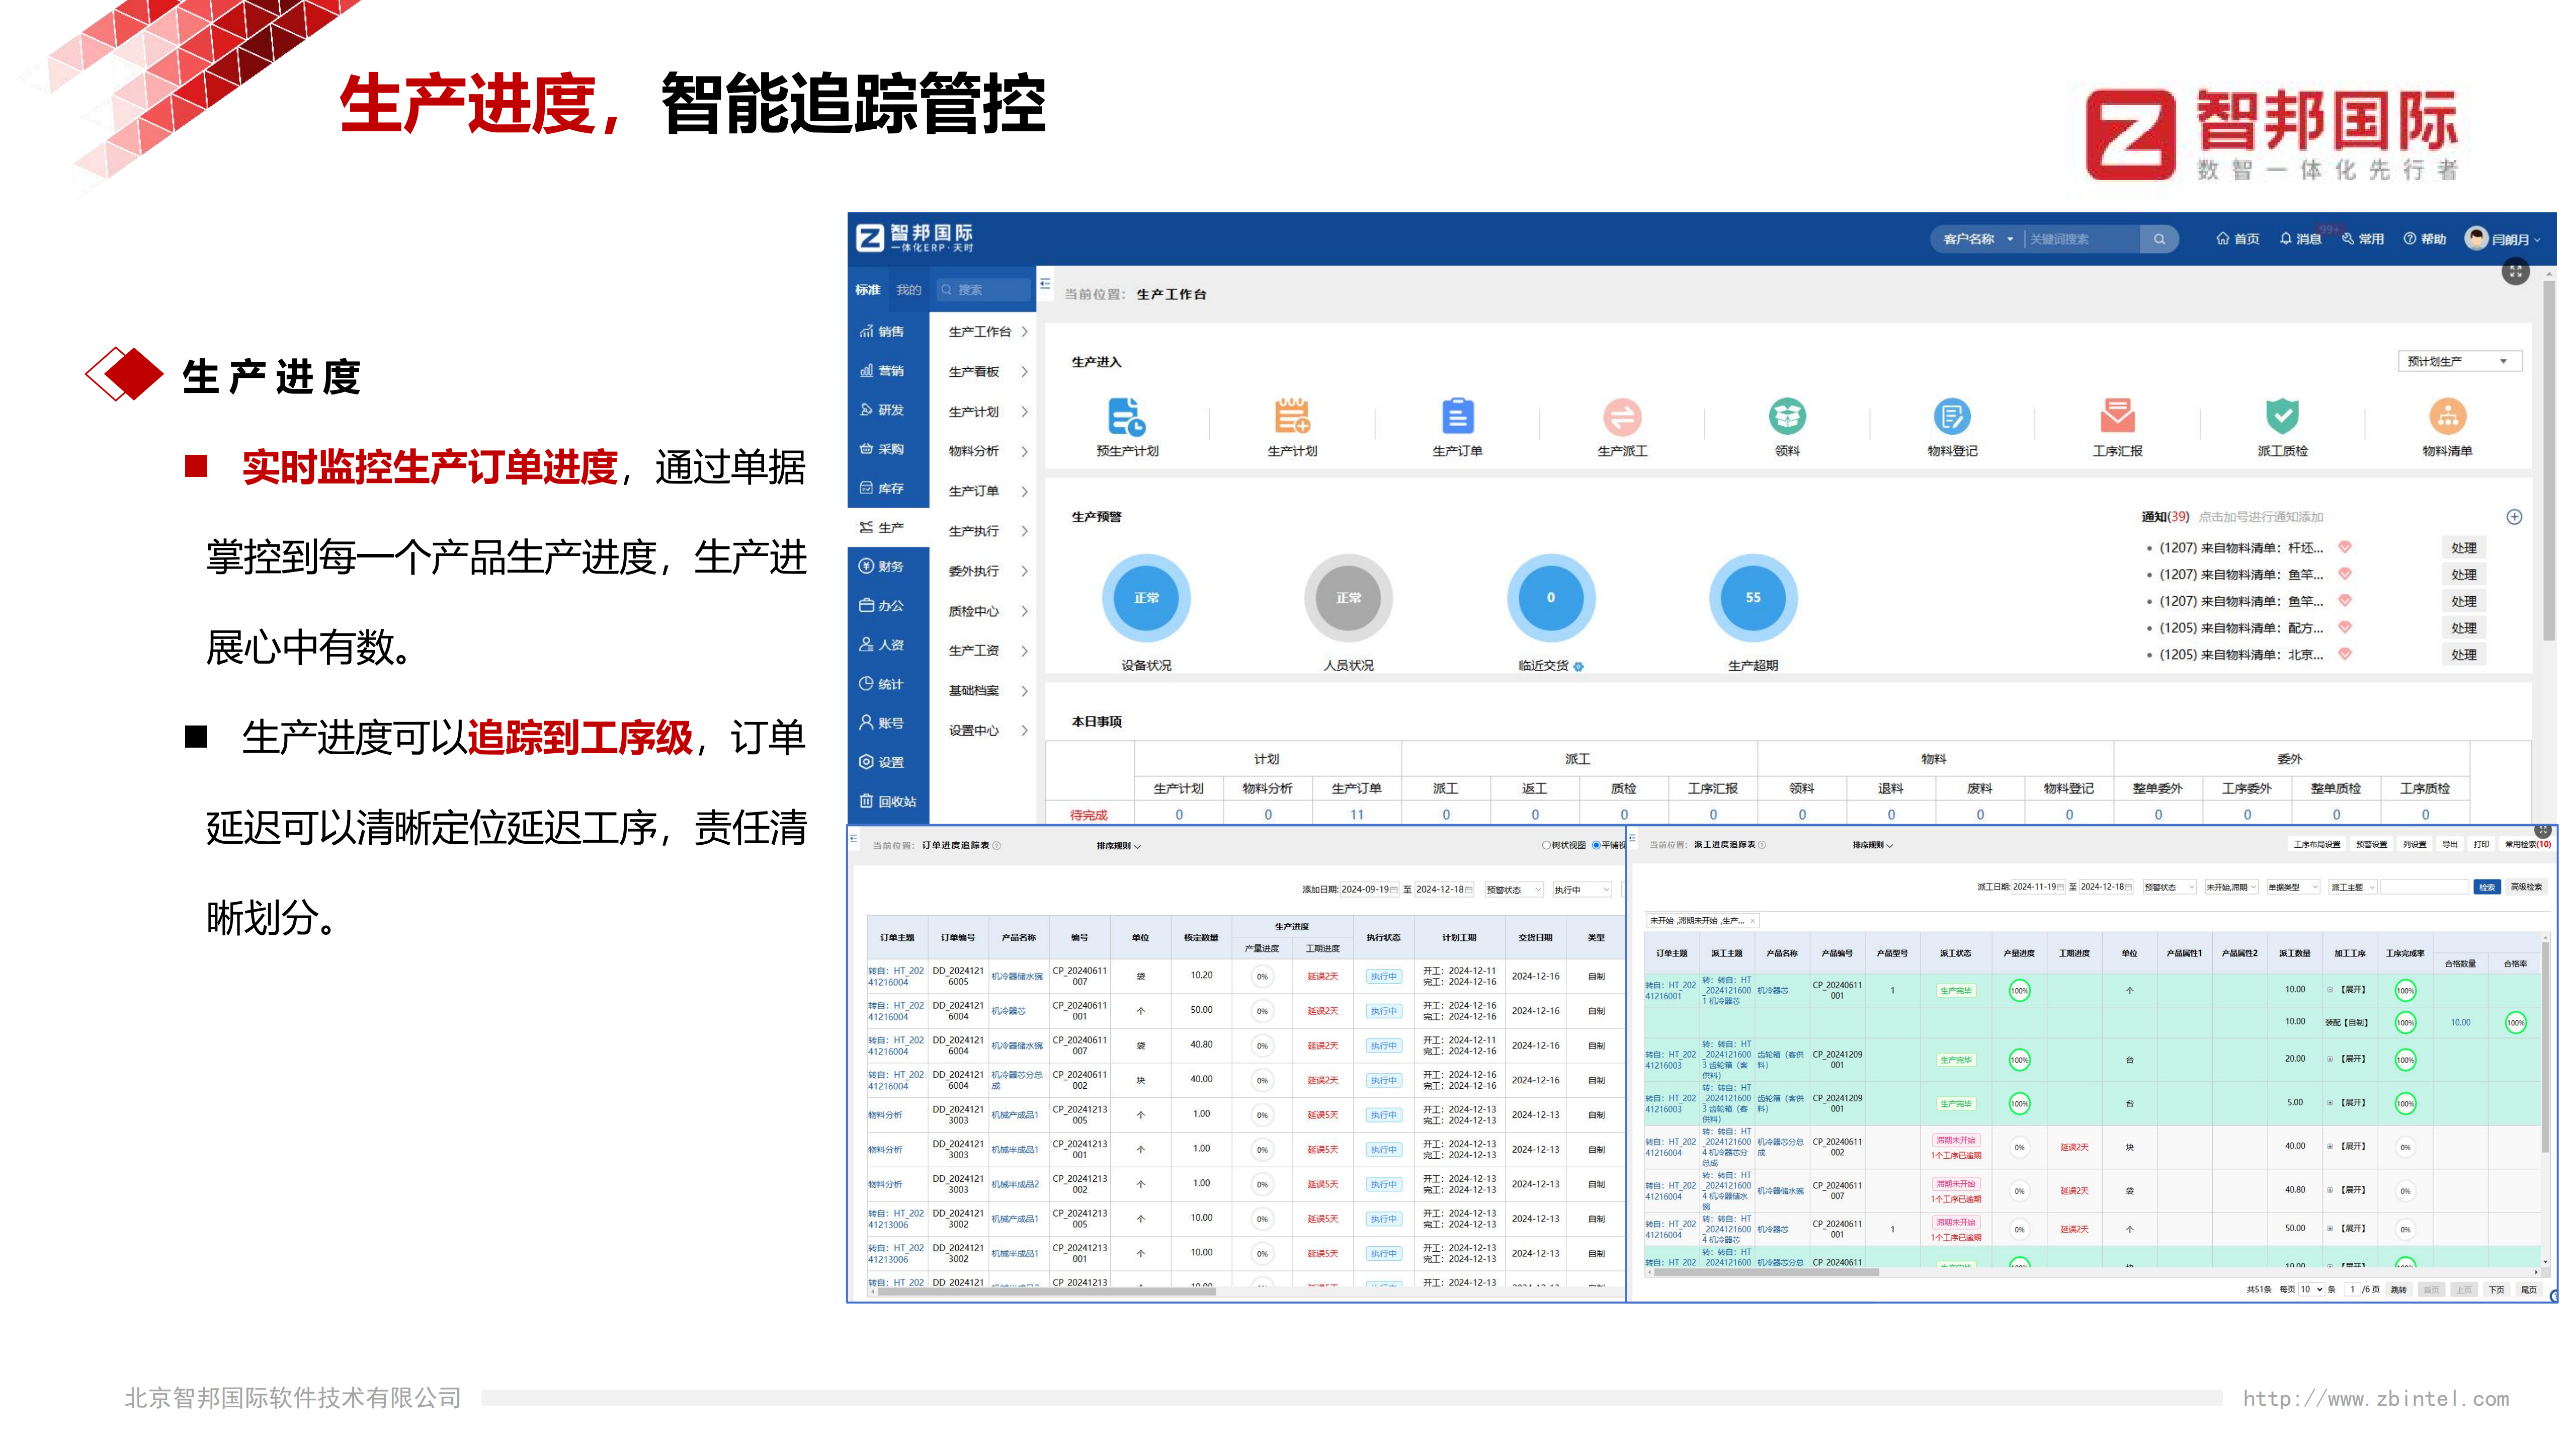Image resolution: width=2576 pixels, height=1449 pixels.
Task: Go to 首页 home icon in header
Action: click(x=2237, y=239)
